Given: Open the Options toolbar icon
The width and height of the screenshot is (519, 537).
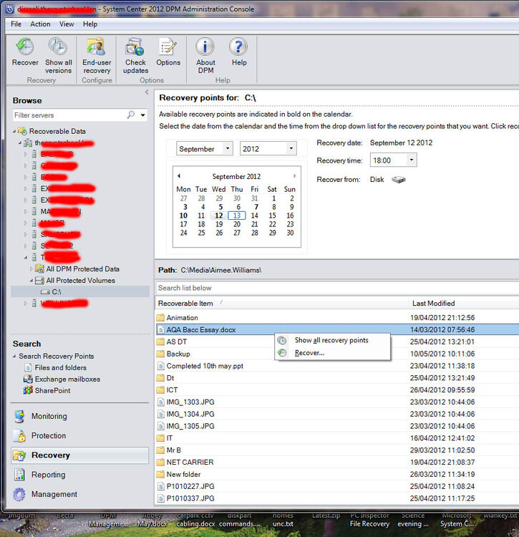Looking at the screenshot, I should 168,47.
